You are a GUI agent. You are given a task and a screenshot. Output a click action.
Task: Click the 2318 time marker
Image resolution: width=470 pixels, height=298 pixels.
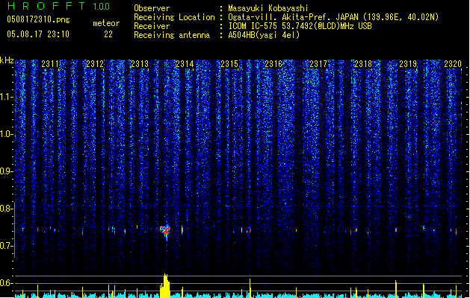pyautogui.click(x=363, y=64)
